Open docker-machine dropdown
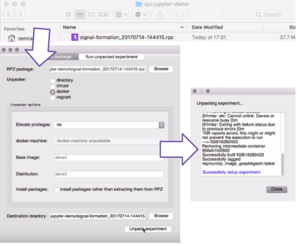297x246 pixels. 109,141
